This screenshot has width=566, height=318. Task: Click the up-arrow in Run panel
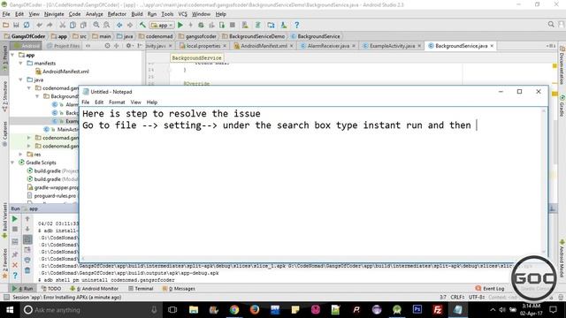point(27,219)
